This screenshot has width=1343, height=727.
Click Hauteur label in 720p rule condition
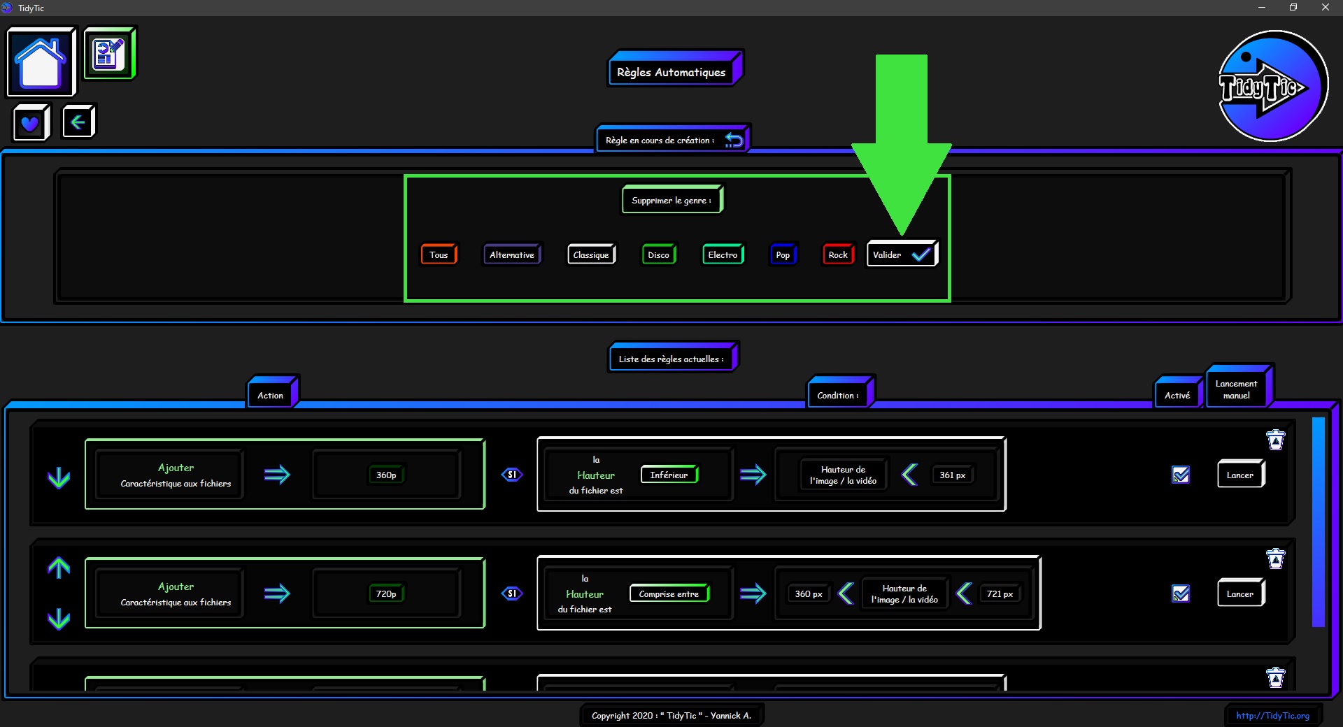[x=585, y=593]
